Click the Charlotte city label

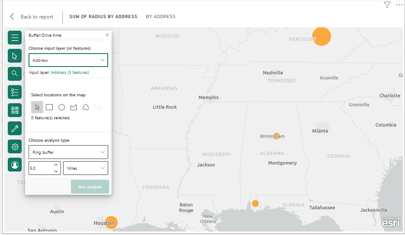click(x=390, y=95)
